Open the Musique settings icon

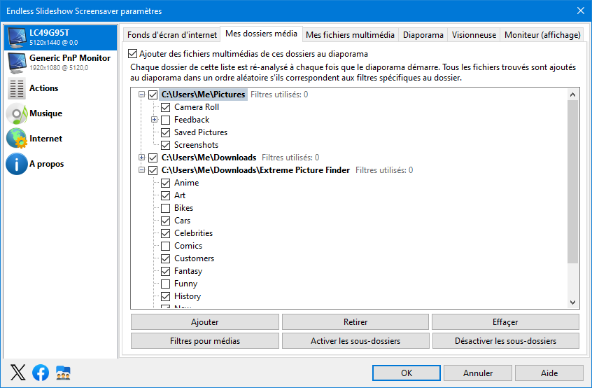pos(17,113)
